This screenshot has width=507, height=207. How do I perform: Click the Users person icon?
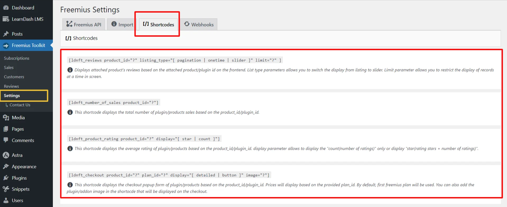point(6,200)
